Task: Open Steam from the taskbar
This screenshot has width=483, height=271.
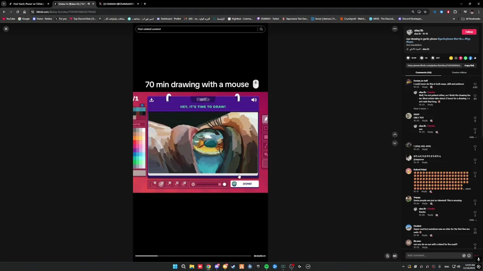Action: (x=233, y=266)
